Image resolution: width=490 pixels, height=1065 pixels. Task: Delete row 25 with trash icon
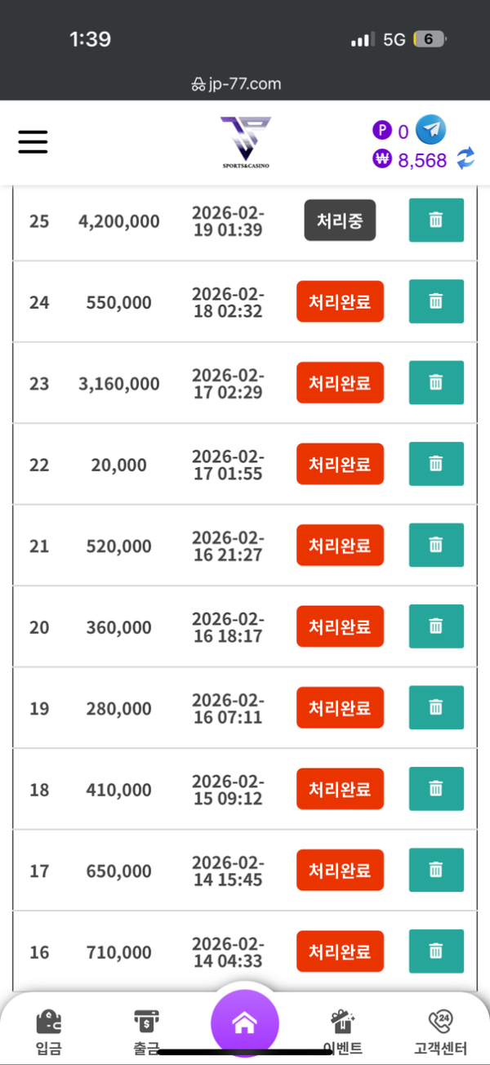(436, 221)
